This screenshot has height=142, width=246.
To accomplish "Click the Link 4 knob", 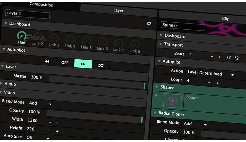I will 70,39.
